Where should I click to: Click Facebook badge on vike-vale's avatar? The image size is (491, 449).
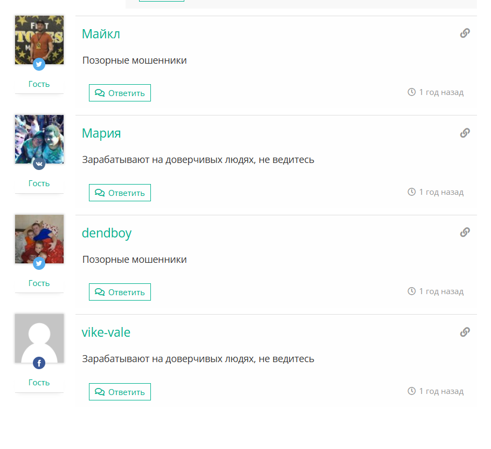(x=39, y=363)
